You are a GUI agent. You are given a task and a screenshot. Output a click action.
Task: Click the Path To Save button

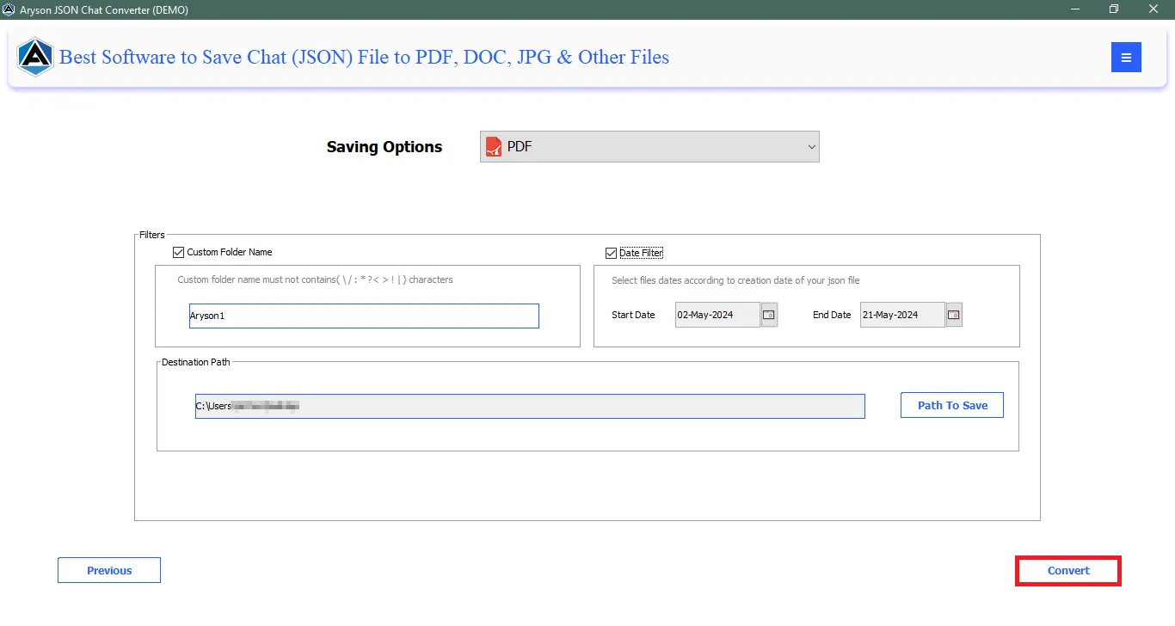(x=951, y=406)
